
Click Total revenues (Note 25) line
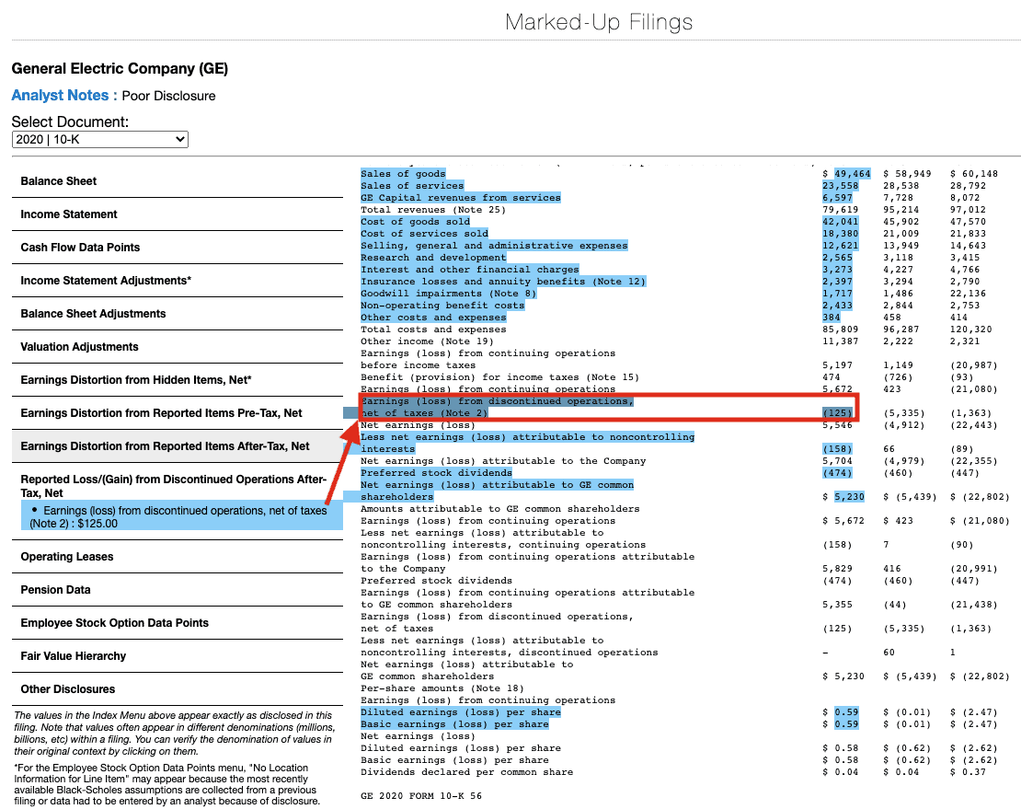click(x=433, y=210)
